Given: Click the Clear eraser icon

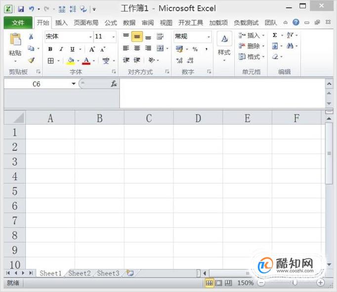Looking at the screenshot, I should click(275, 57).
